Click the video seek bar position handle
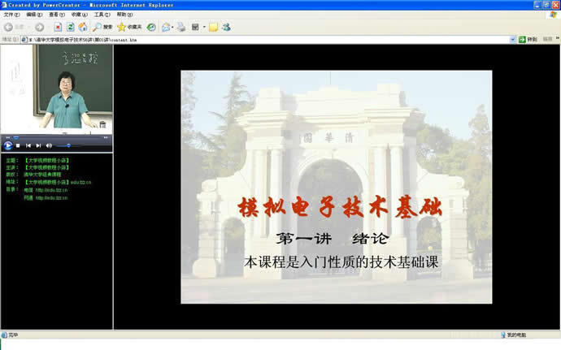561x350 pixels. point(16,137)
